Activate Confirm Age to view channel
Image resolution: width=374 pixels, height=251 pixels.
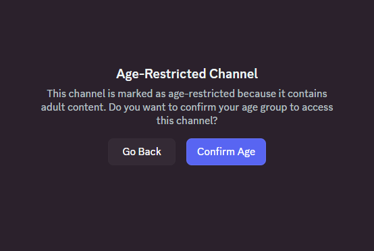click(x=226, y=152)
